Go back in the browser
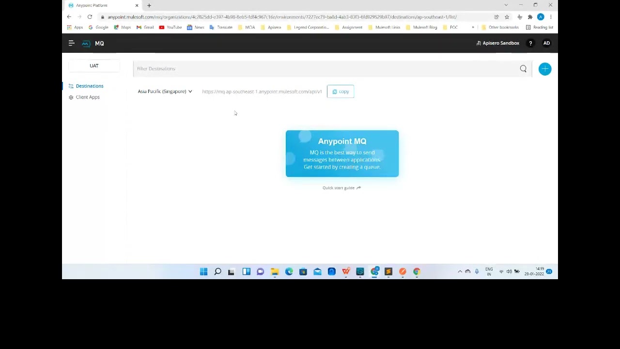The height and width of the screenshot is (349, 620). click(x=69, y=17)
